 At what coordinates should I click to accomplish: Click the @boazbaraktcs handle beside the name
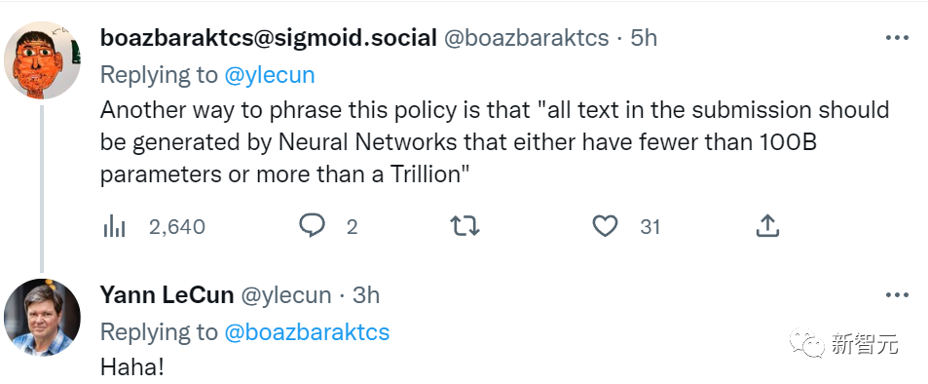526,38
